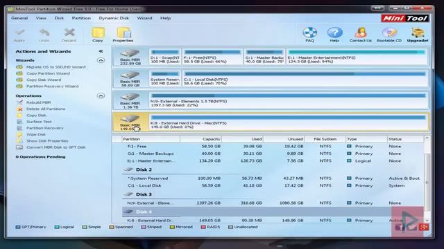Collapse the Wizards section
The width and height of the screenshot is (444, 249).
pyautogui.click(x=101, y=60)
